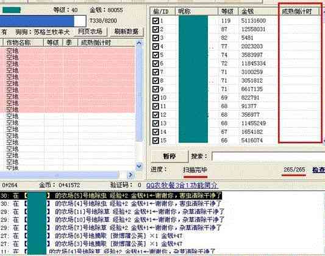Open the QQ农牧餐3合1功能简介 link
The width and height of the screenshot is (325, 256).
click(182, 185)
